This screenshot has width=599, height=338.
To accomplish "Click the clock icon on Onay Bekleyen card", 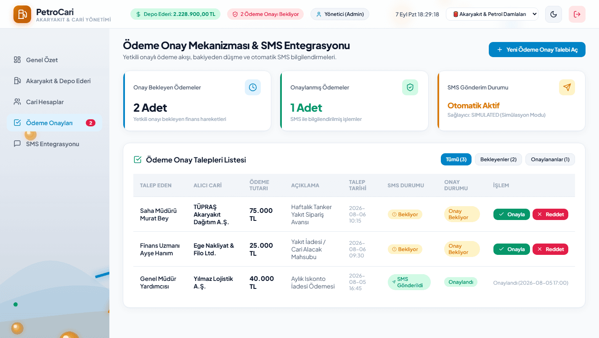I will point(253,87).
